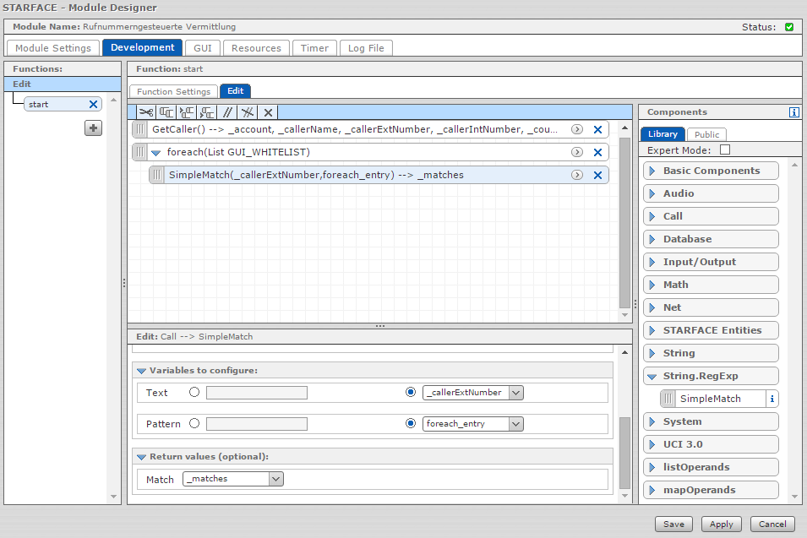Open details arrow for SimpleMatch call row

pyautogui.click(x=577, y=175)
